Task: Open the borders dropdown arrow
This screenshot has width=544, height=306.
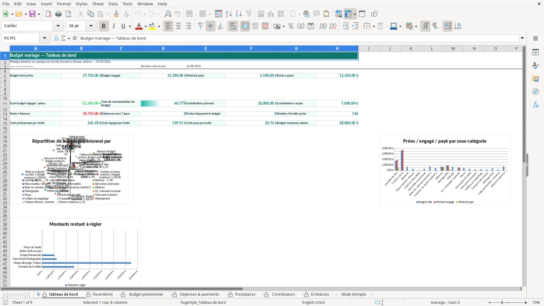Action: pyautogui.click(x=374, y=26)
